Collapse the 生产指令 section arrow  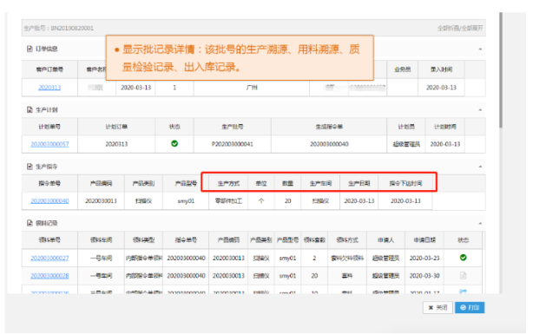(x=480, y=167)
